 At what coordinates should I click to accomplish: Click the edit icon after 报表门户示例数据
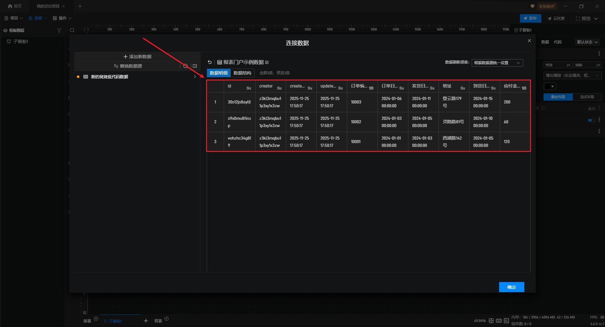267,62
